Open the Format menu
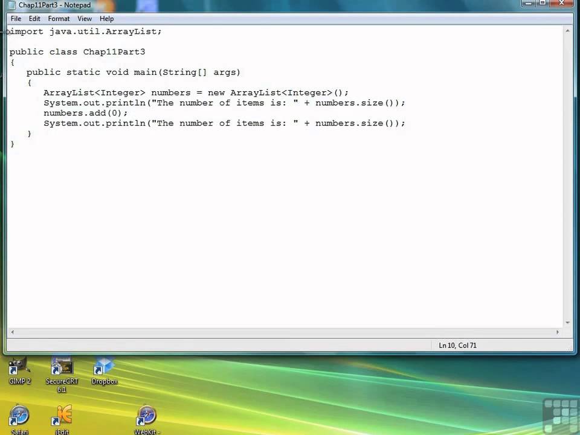 coord(59,19)
